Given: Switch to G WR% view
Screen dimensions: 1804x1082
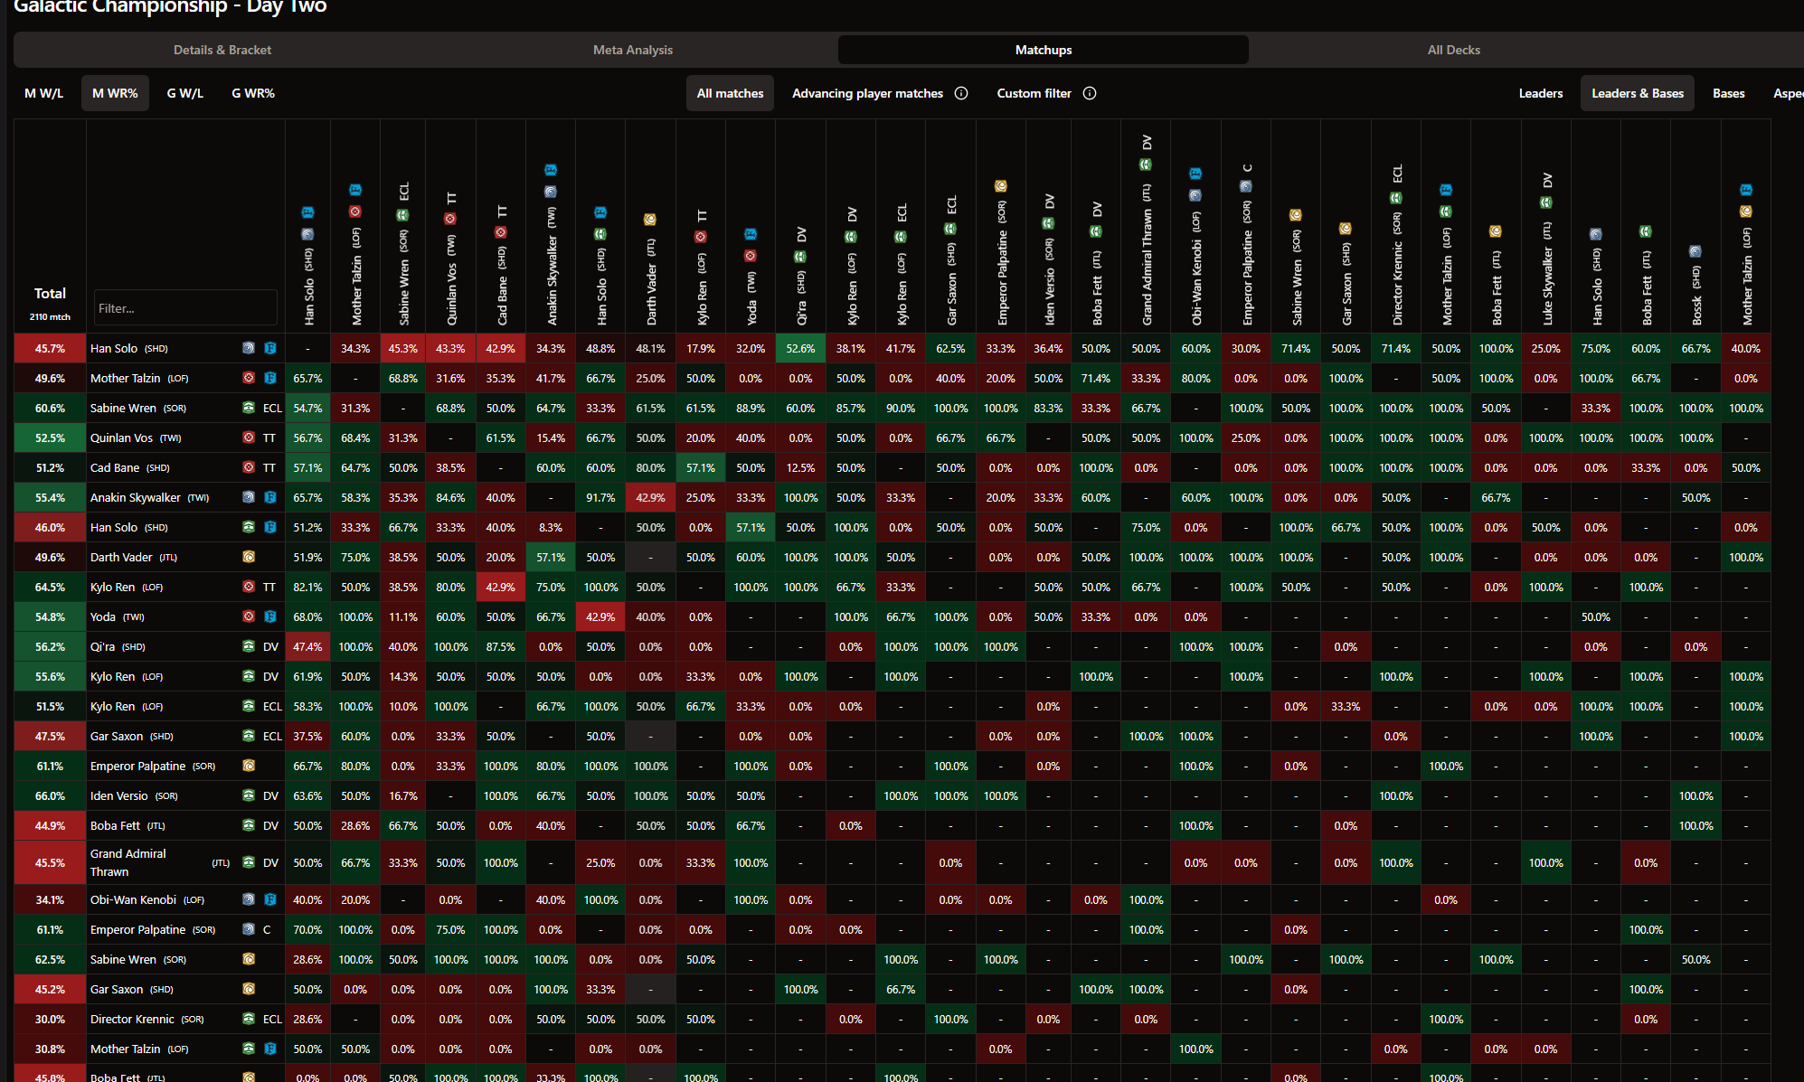Looking at the screenshot, I should [x=253, y=93].
